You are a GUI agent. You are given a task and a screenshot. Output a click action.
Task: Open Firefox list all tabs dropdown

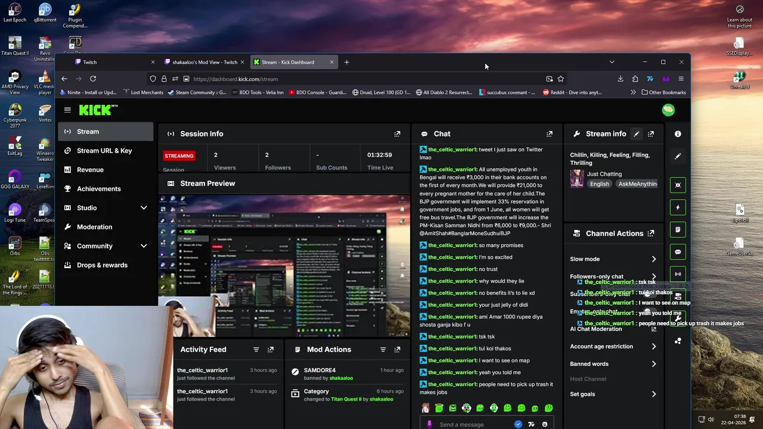coord(612,62)
